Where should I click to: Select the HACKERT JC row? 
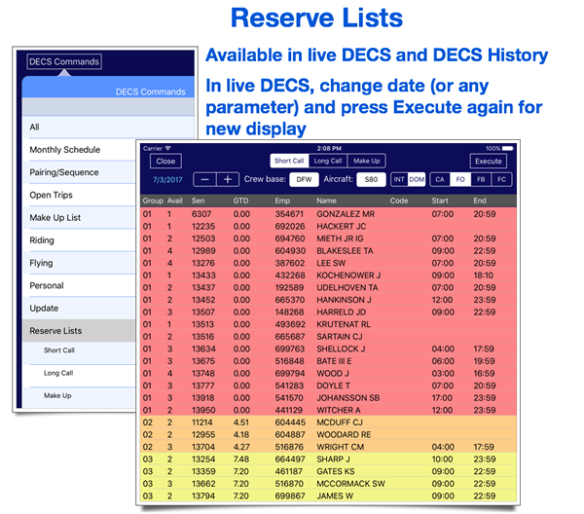point(329,227)
